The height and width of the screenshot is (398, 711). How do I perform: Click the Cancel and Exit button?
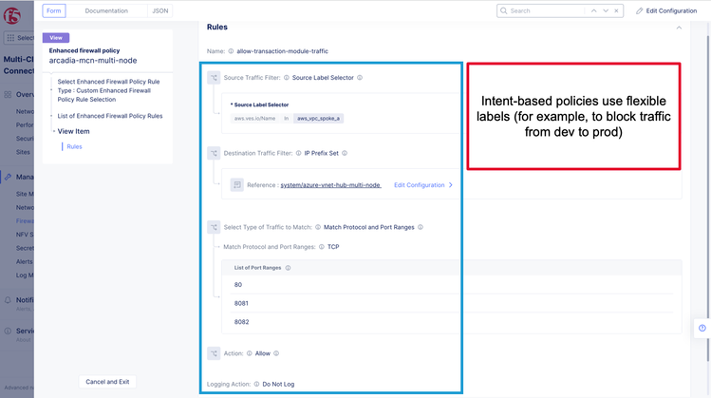pyautogui.click(x=107, y=382)
